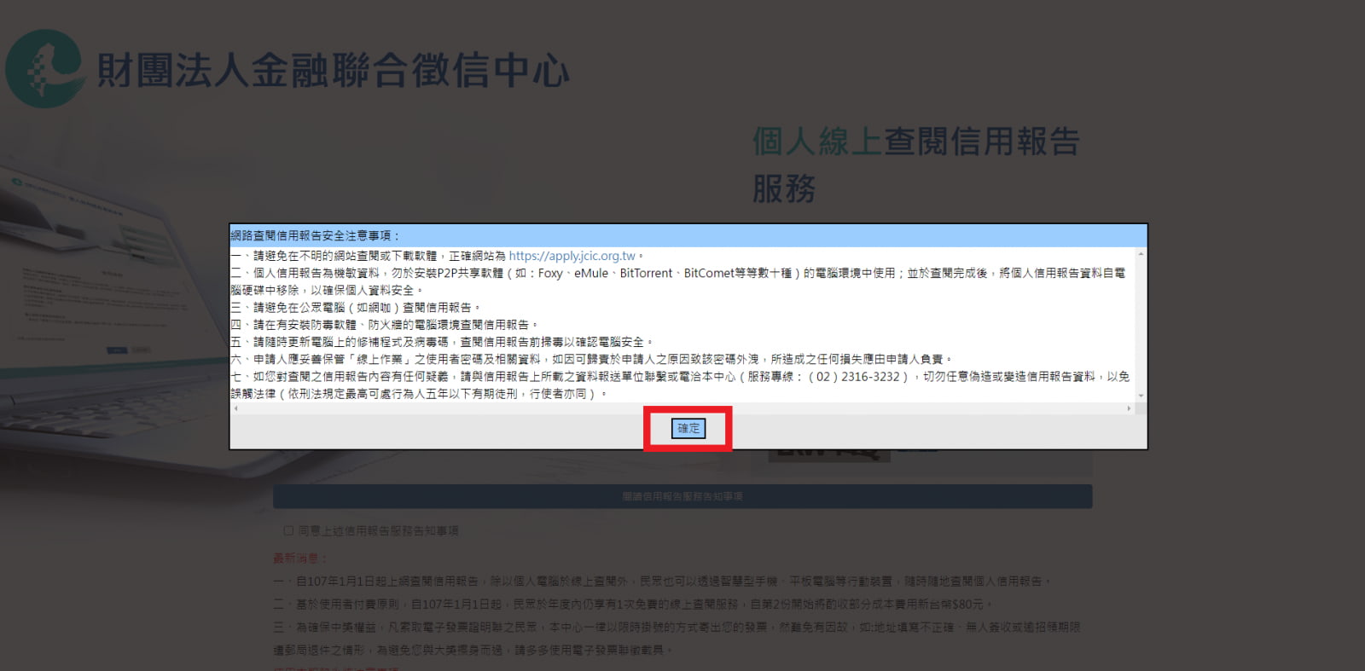Click the horizontal scroll right arrow in the dialog
Viewport: 1365px width, 671px height.
tap(1129, 408)
